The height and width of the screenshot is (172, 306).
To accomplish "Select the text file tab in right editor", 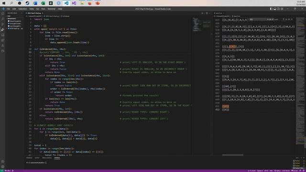I will point(219,13).
